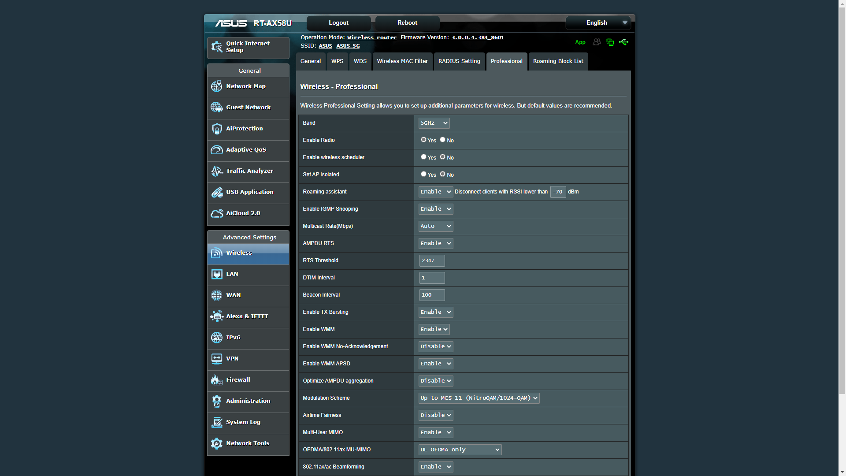The image size is (846, 476).
Task: Select Yes for Set AP Isolated
Action: click(x=423, y=174)
